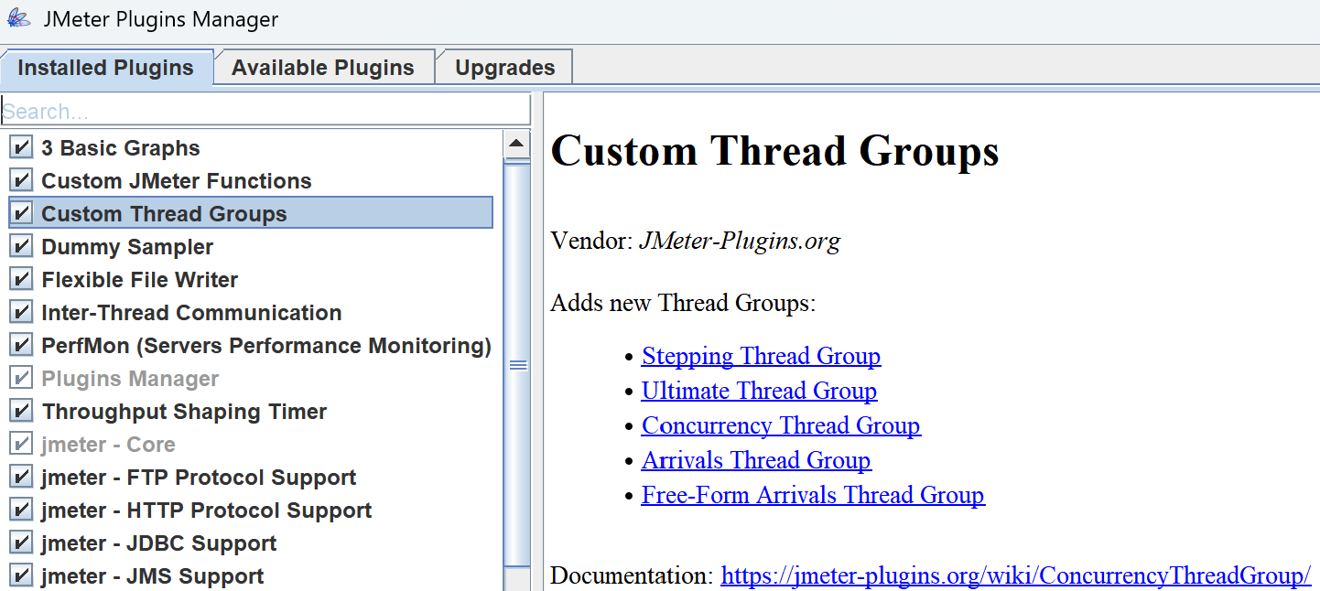Image resolution: width=1320 pixels, height=591 pixels.
Task: Click the JMeter feather icon in title bar
Action: [18, 18]
